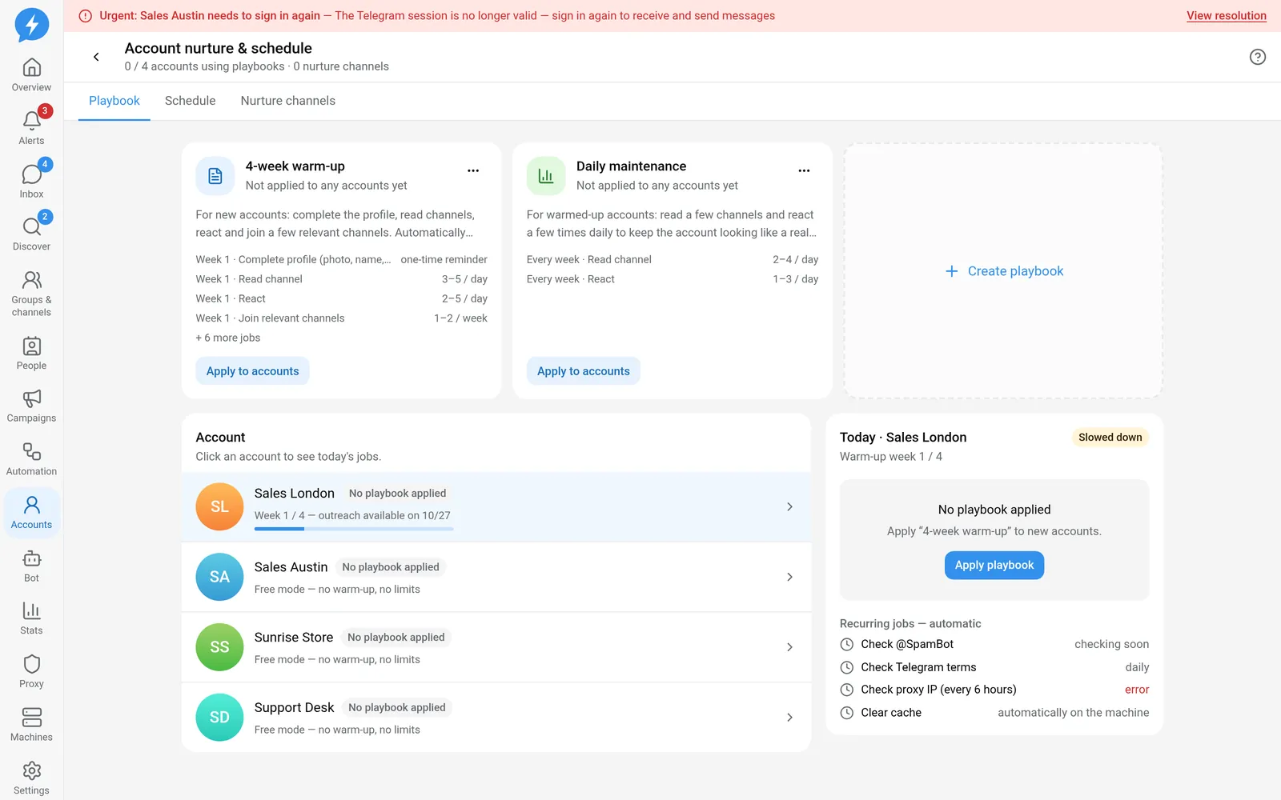1281x800 pixels.
Task: Click the 'Clear cache' recurring job
Action: 994,713
